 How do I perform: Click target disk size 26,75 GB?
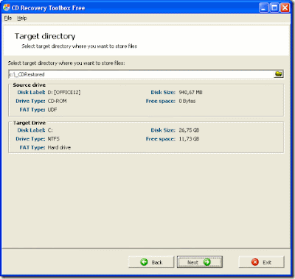pos(189,130)
